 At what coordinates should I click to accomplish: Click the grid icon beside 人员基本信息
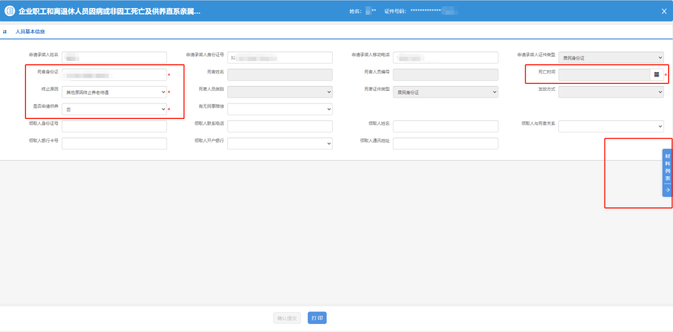click(x=5, y=32)
